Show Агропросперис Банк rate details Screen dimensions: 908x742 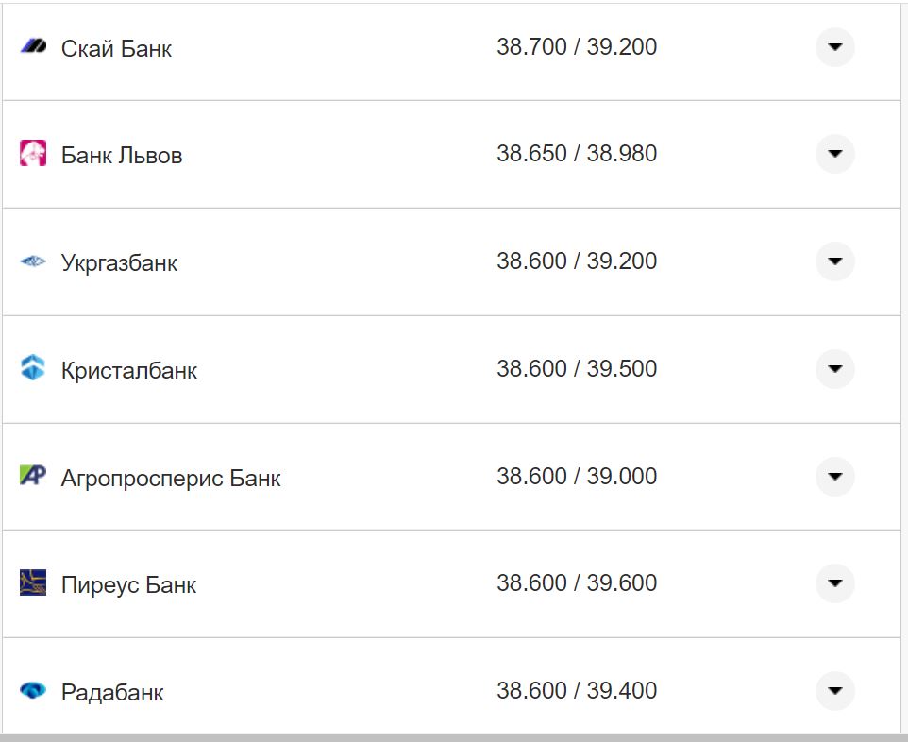[x=834, y=476]
